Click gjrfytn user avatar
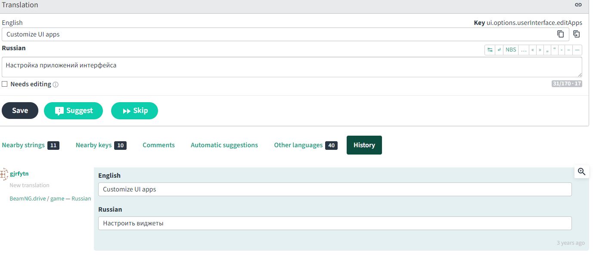Screen dimensions: 593x255 (x=4, y=174)
